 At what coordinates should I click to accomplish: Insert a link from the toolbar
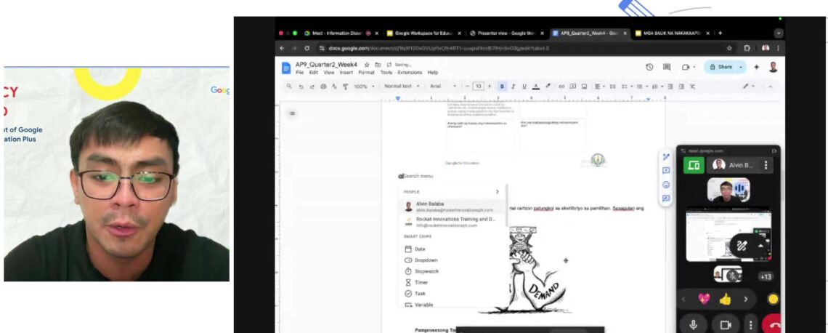pyautogui.click(x=561, y=86)
